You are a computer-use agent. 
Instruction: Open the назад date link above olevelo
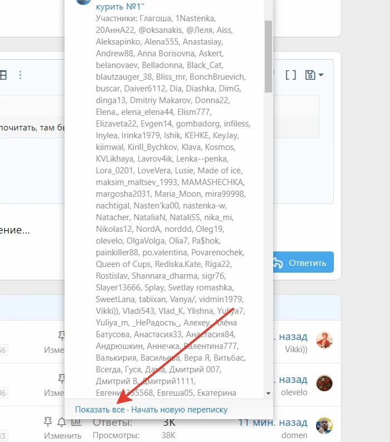290,380
